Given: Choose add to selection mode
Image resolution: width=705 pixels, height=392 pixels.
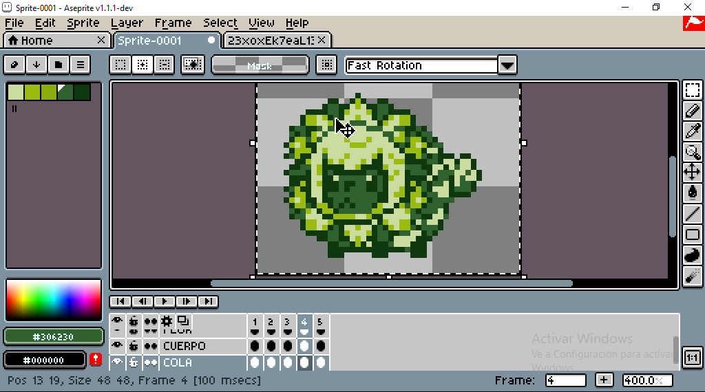Looking at the screenshot, I should point(143,65).
